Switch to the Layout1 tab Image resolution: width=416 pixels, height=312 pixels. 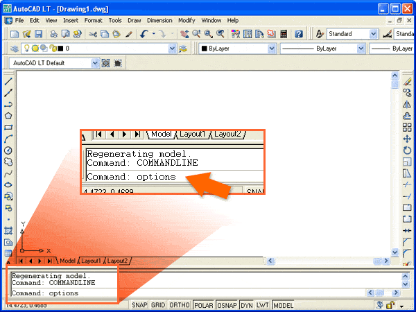[x=91, y=261]
